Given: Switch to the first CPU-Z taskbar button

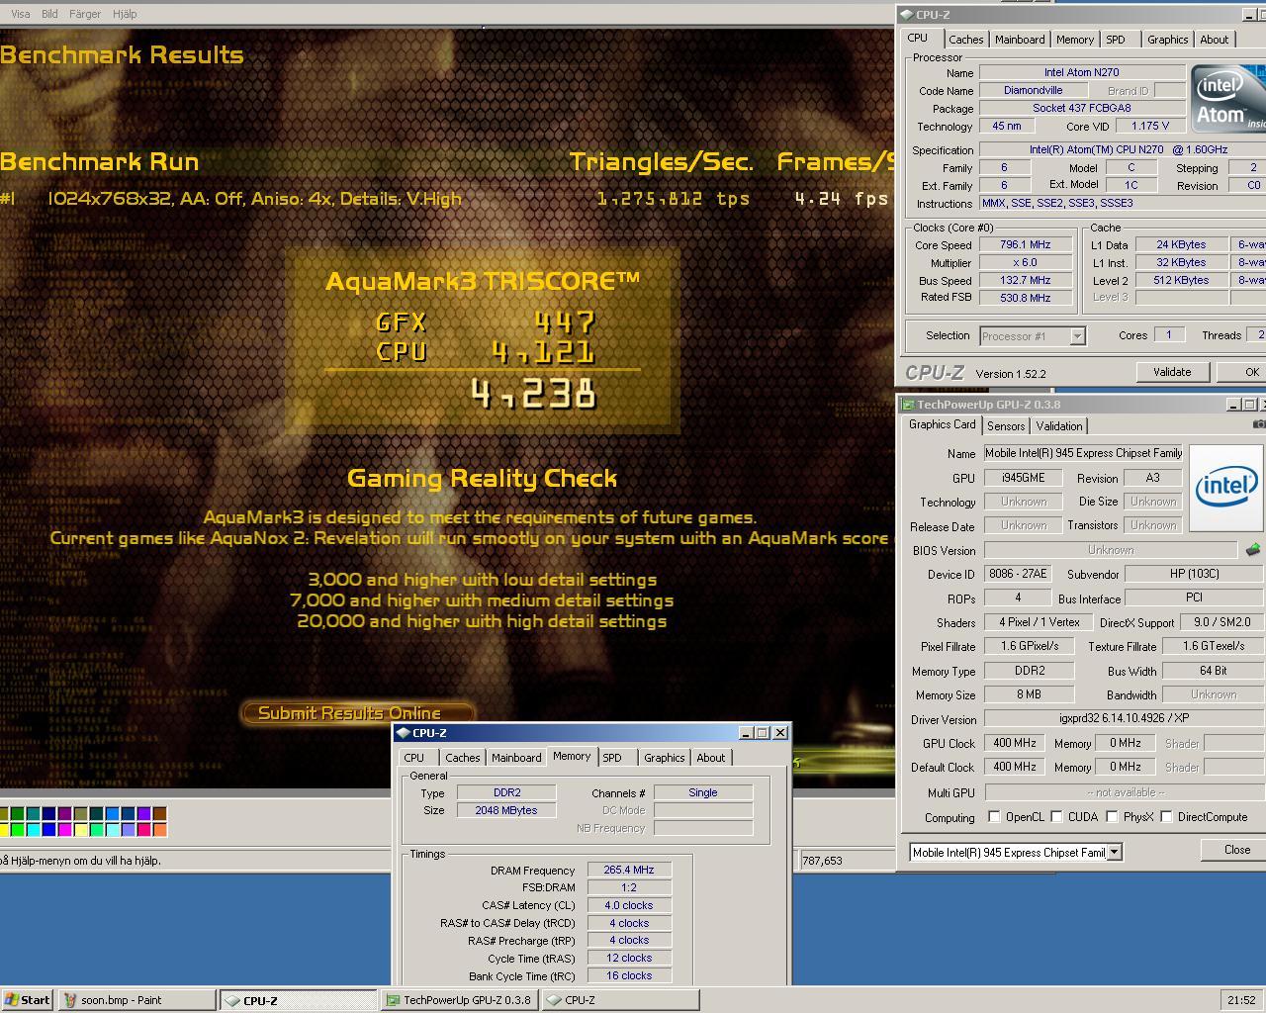Looking at the screenshot, I should pos(298,1000).
